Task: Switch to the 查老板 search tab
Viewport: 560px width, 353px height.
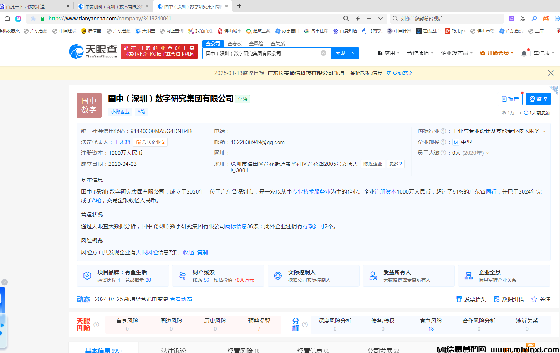Action: [235, 44]
